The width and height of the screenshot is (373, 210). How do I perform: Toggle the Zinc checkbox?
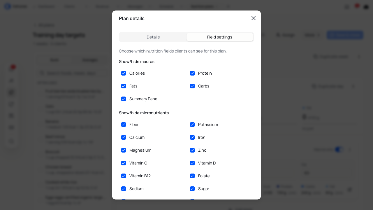(192, 150)
